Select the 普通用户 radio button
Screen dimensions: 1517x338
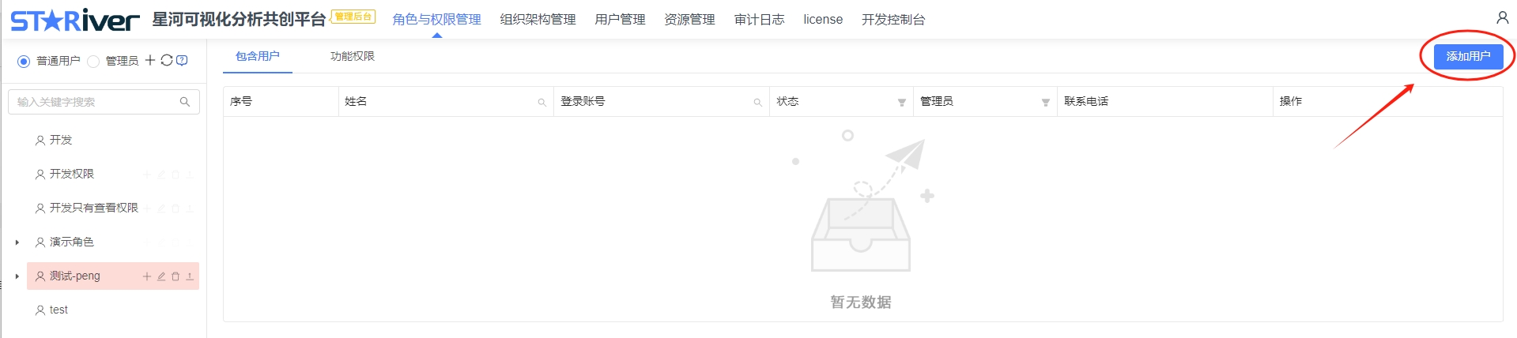24,61
